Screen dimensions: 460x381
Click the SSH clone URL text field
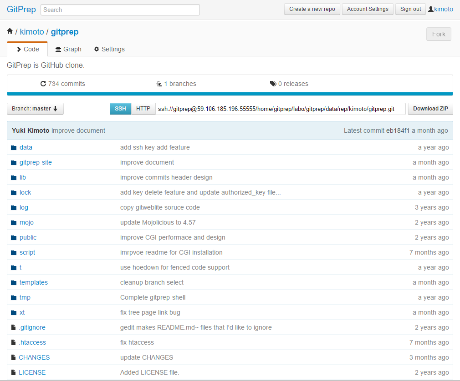[280, 109]
